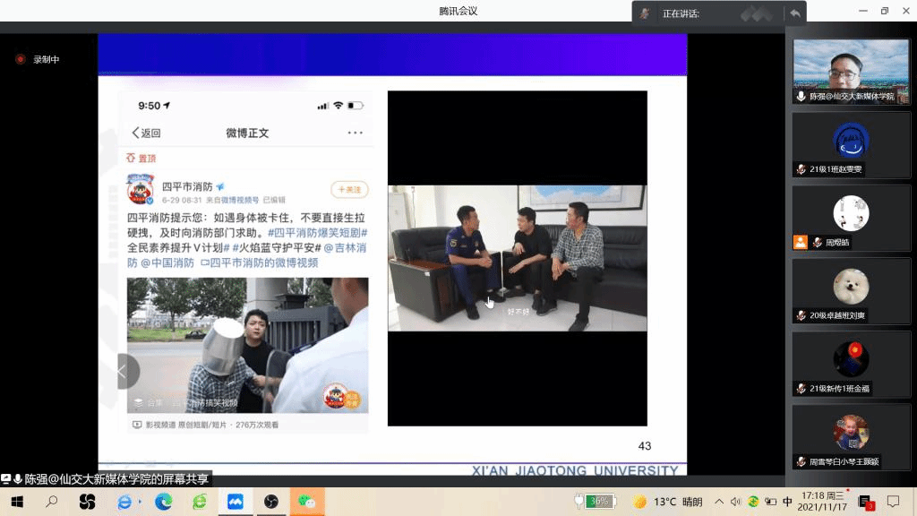Click the weather widget showing 13°C
917x516 pixels.
tap(667, 502)
